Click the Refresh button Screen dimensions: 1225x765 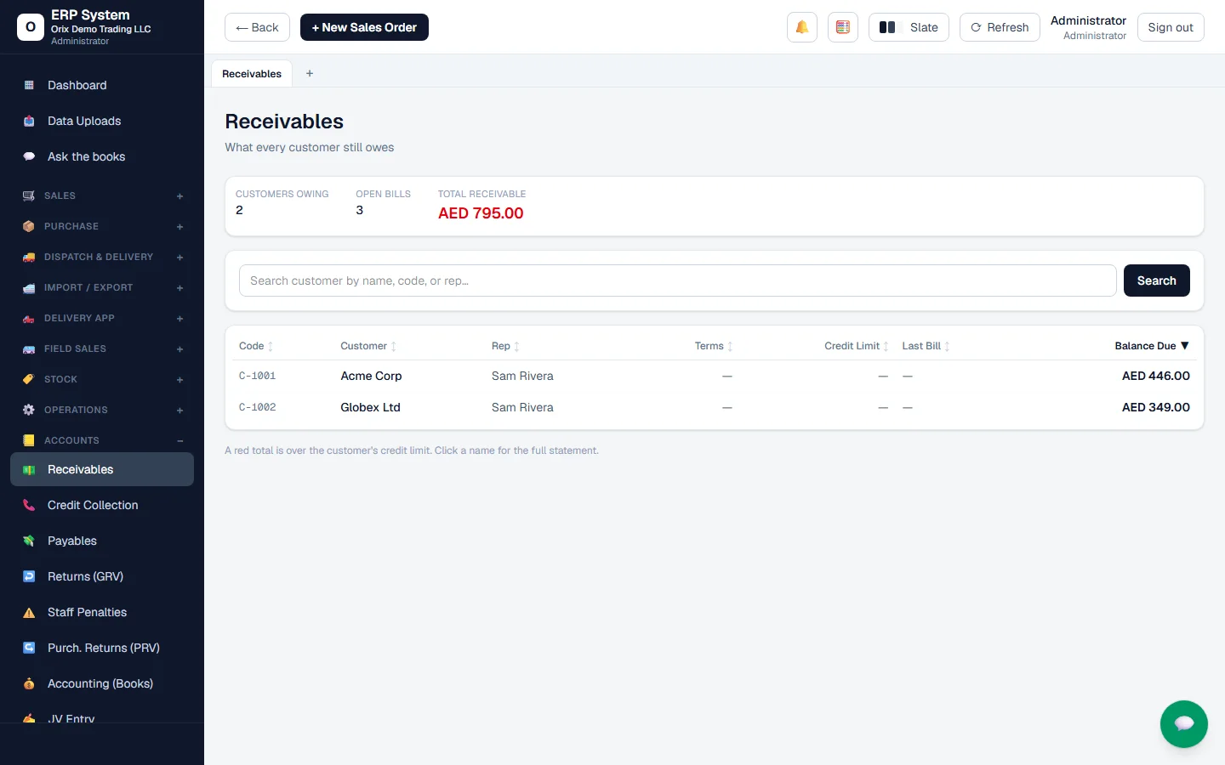click(x=1000, y=27)
